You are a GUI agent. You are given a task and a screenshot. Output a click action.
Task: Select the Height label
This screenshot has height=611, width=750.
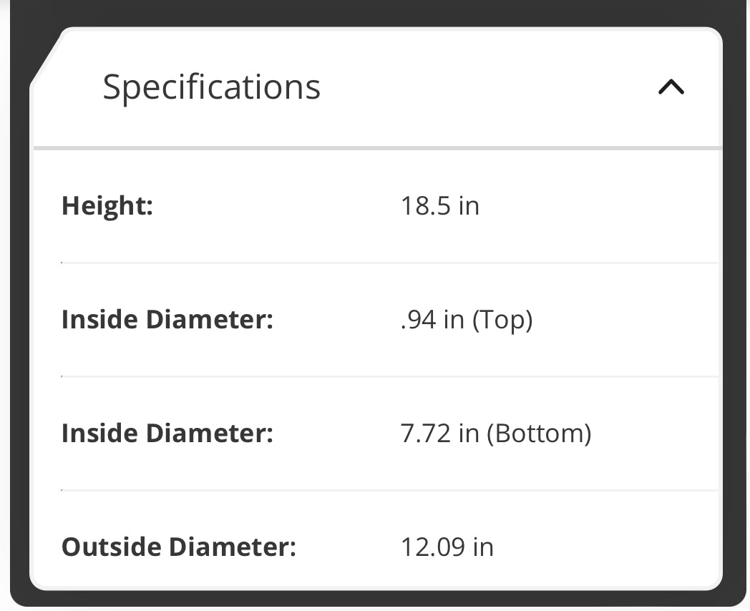click(x=107, y=206)
